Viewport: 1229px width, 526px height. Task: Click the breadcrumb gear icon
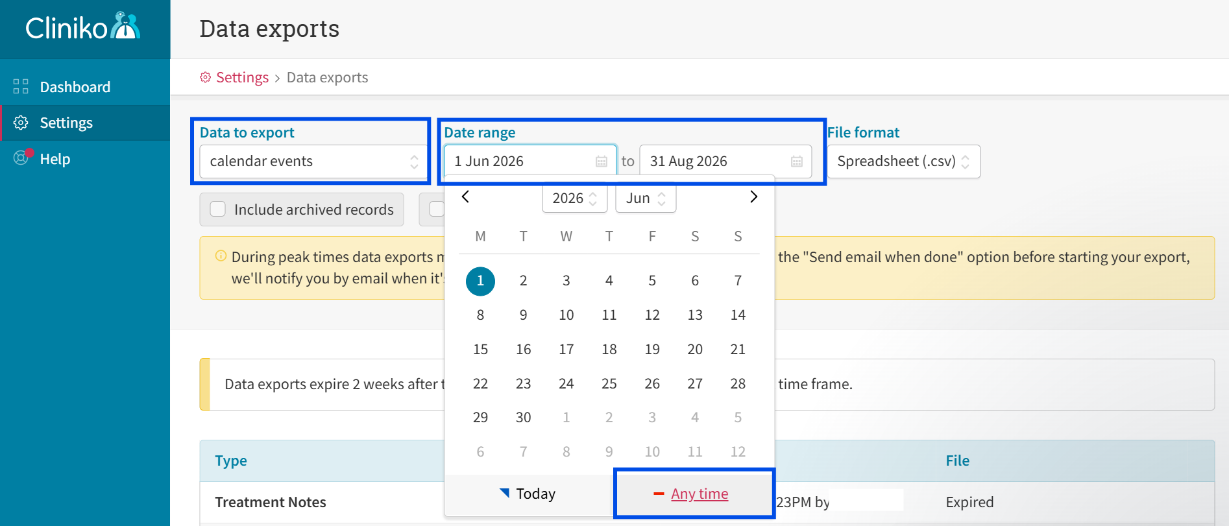pyautogui.click(x=205, y=77)
